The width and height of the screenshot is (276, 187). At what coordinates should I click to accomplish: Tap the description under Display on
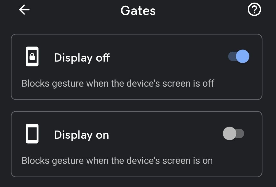pos(117,160)
